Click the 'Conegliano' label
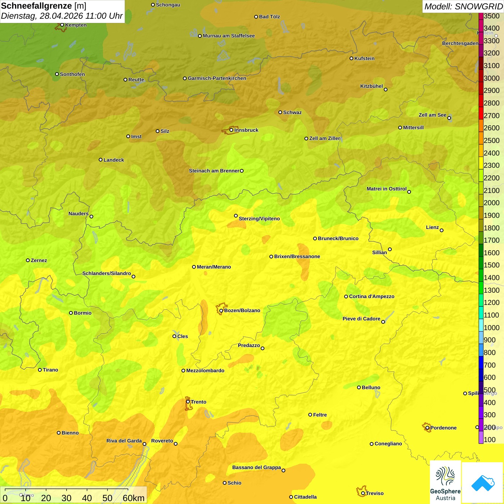The image size is (504, 504). tap(388, 444)
